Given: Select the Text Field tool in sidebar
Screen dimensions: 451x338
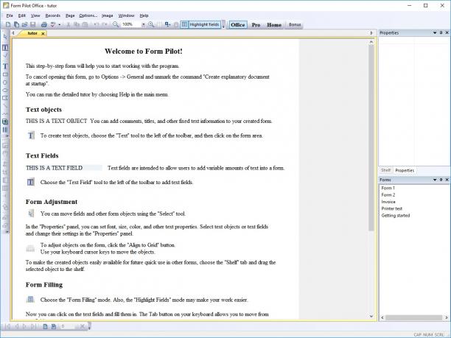Looking at the screenshot, I should click(5, 47).
